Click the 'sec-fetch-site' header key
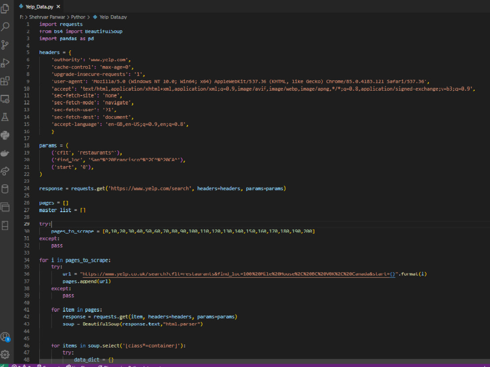 pyautogui.click(x=74, y=96)
